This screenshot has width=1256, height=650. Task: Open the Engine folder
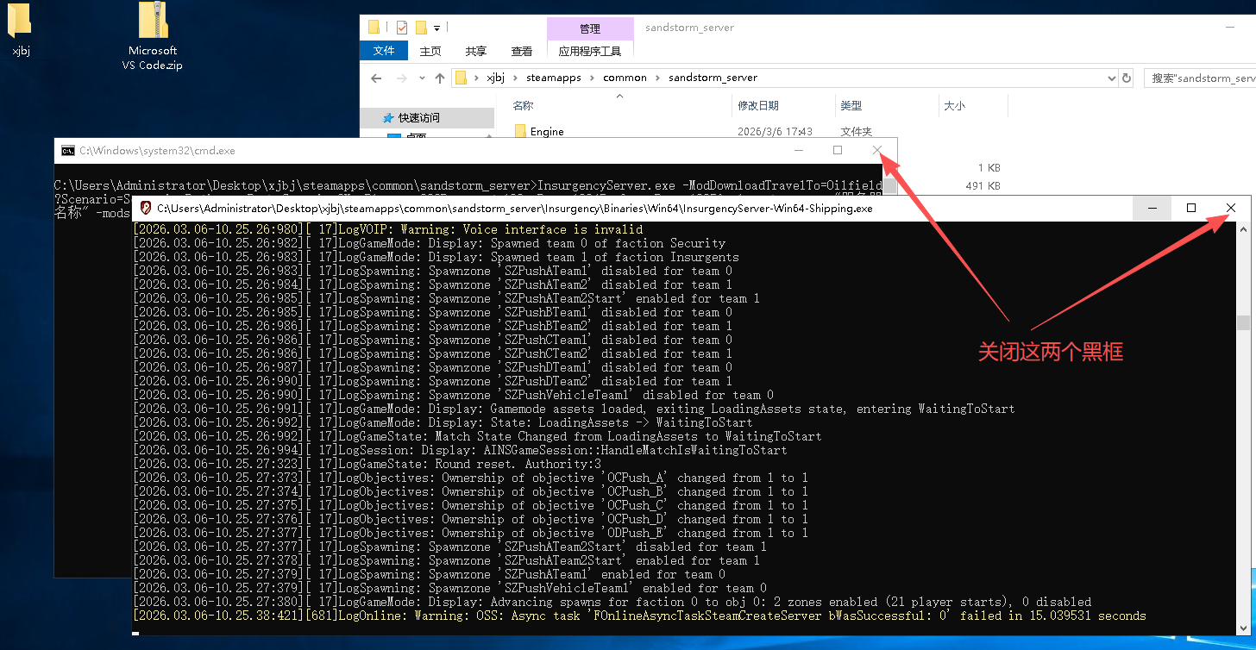click(546, 132)
